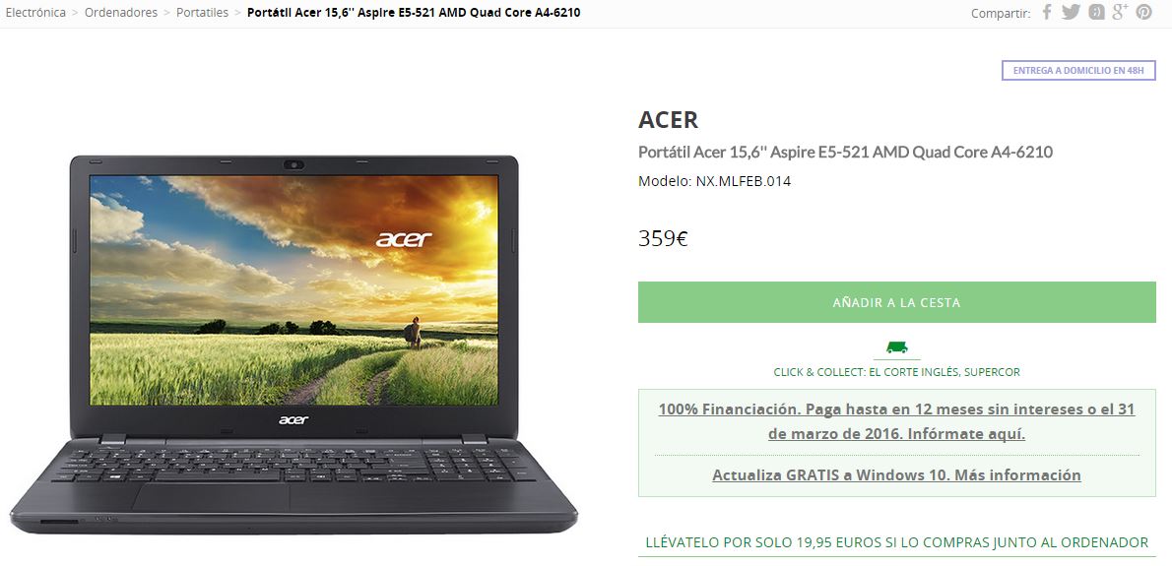
Task: Open the Ordenadores breadcrumb category
Action: (x=121, y=13)
